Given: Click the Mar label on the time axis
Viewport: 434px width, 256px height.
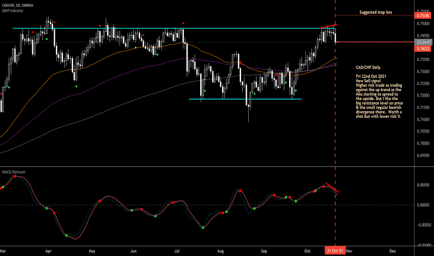Looking at the screenshot, I should click(x=3, y=251).
